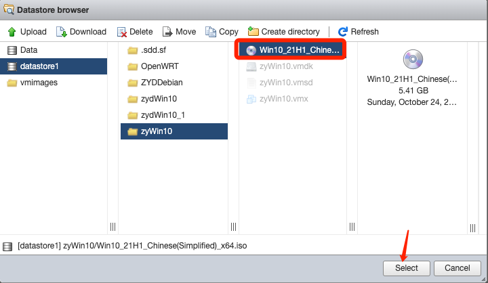
Task: Click the Win10_21H1_Chinese(... details filename
Action: [x=412, y=79]
